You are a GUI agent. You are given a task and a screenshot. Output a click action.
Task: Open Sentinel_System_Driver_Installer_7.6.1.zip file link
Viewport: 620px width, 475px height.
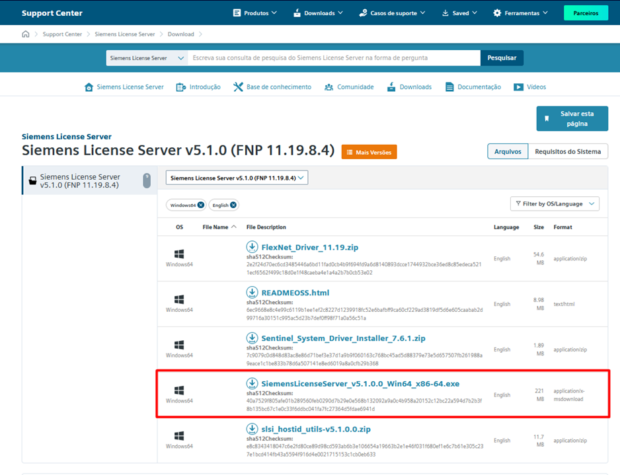pos(343,338)
